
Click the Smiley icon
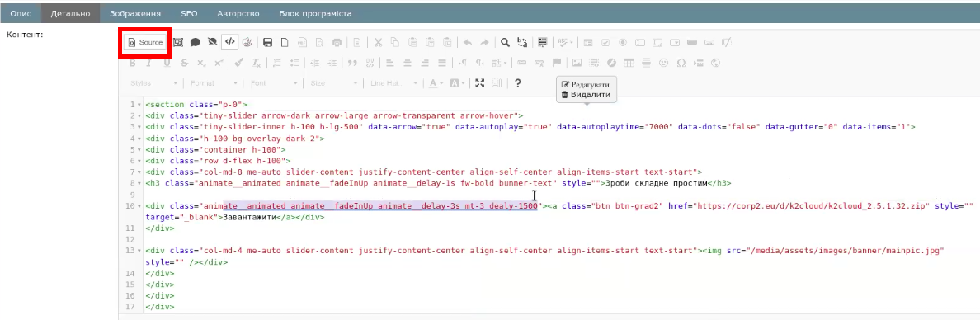click(664, 63)
